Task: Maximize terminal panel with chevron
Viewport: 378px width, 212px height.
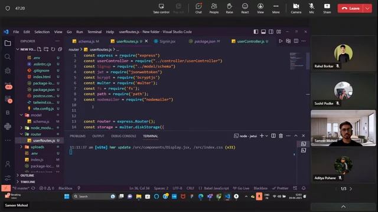Action: coord(296,136)
